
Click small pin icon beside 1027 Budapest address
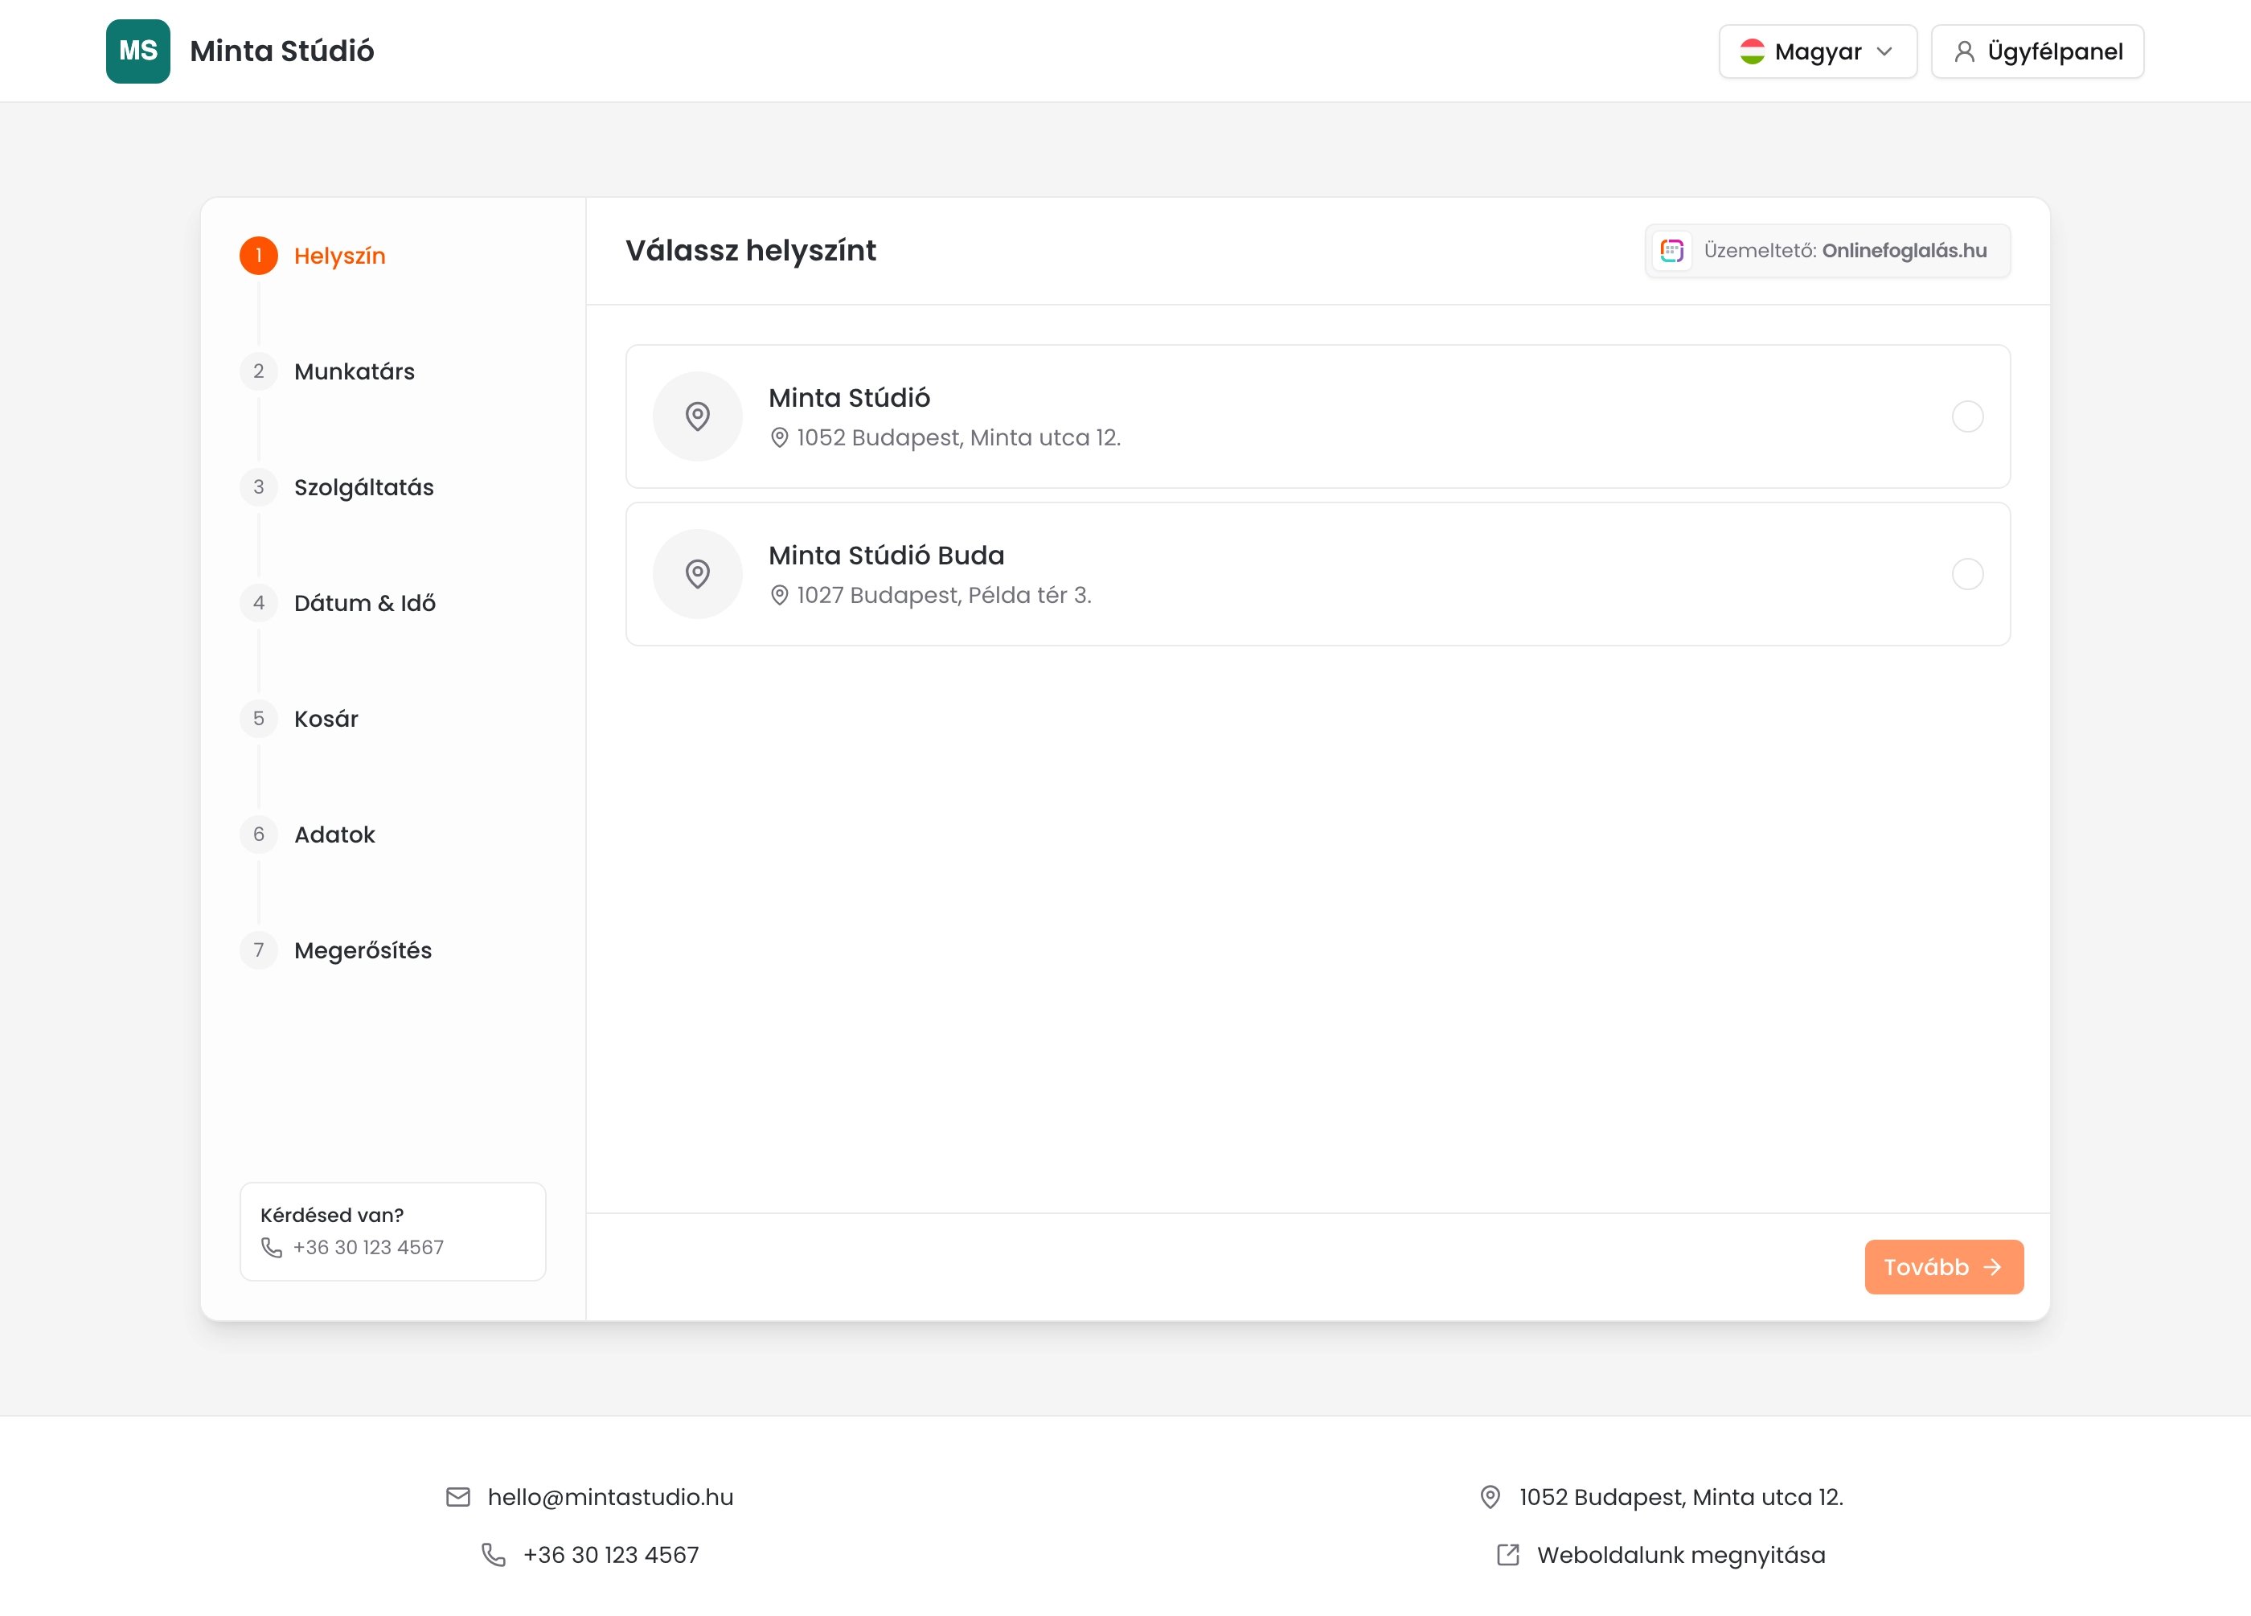click(x=779, y=596)
